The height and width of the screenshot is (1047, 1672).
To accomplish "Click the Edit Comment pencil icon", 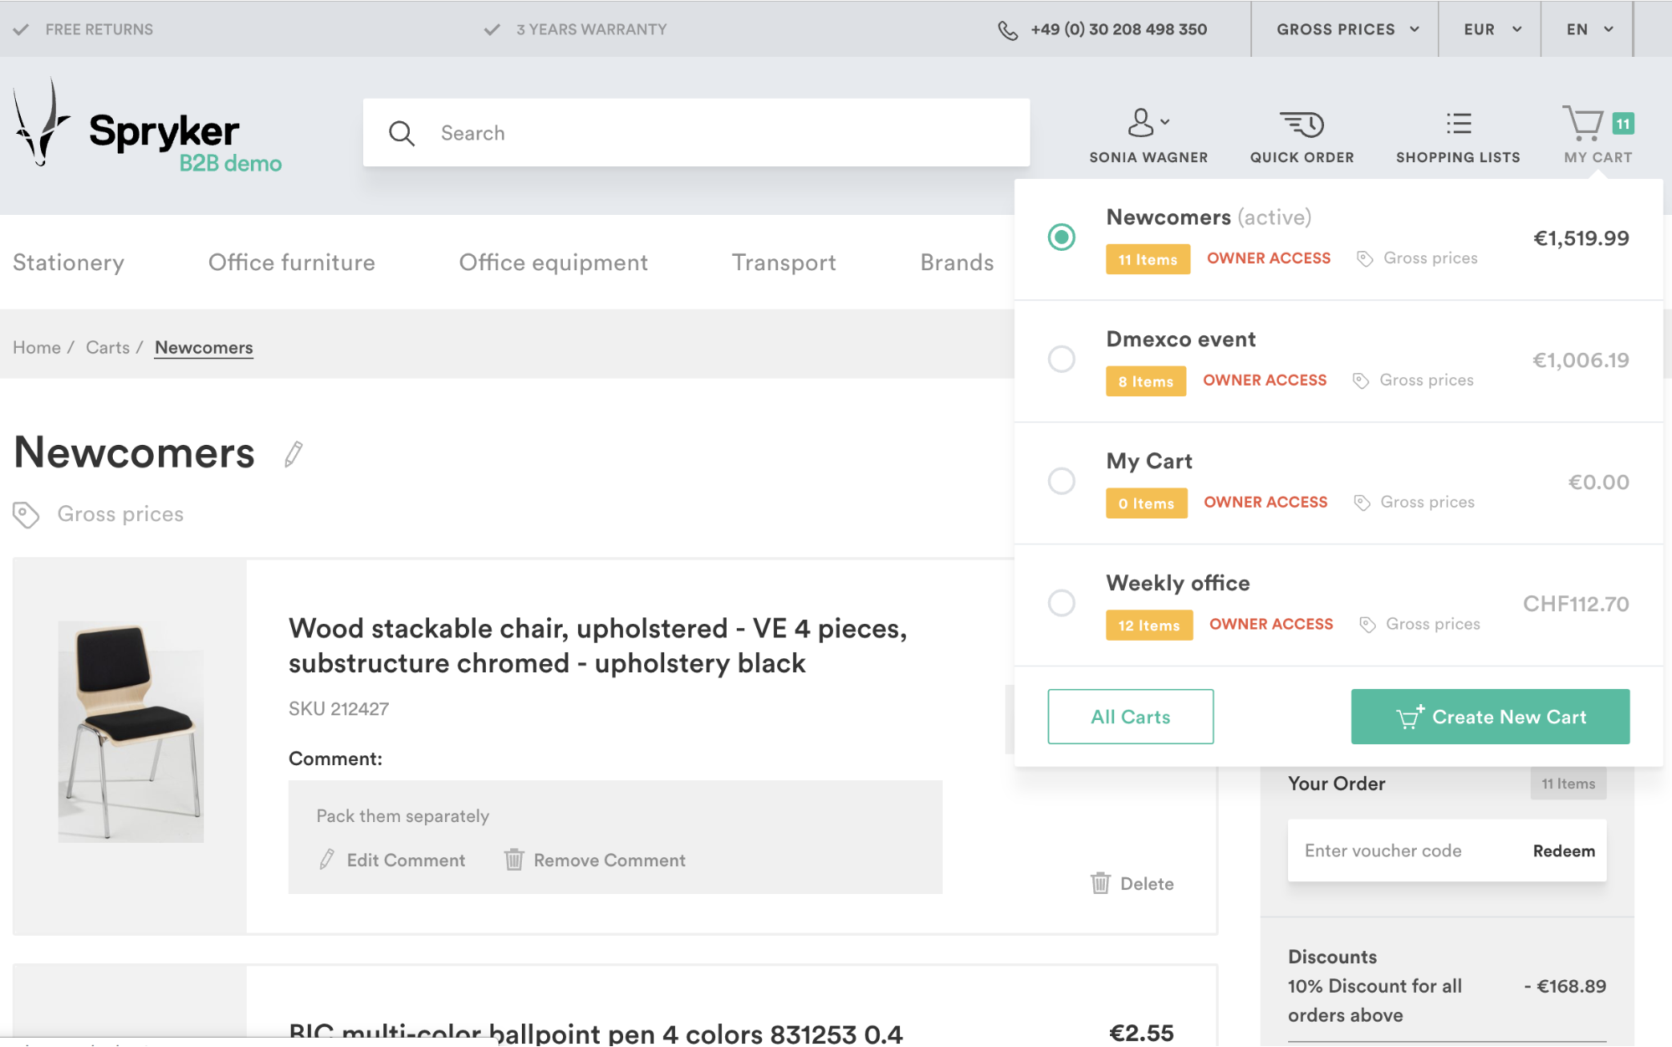I will (x=327, y=860).
